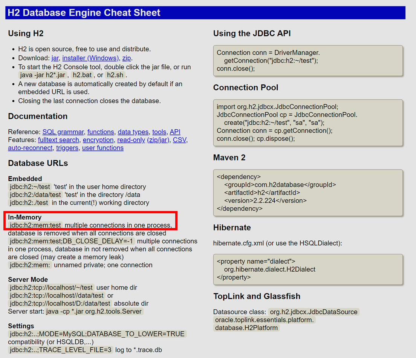Viewport: 416px width, 358px height.
Task: Click the 'Using H2' heading
Action: click(x=26, y=34)
